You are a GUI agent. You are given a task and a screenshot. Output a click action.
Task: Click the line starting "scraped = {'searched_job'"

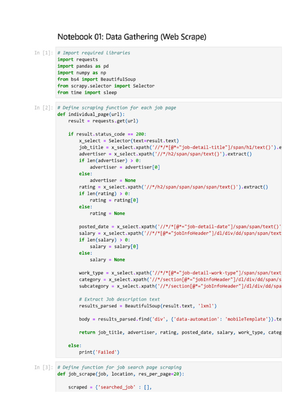point(110,387)
